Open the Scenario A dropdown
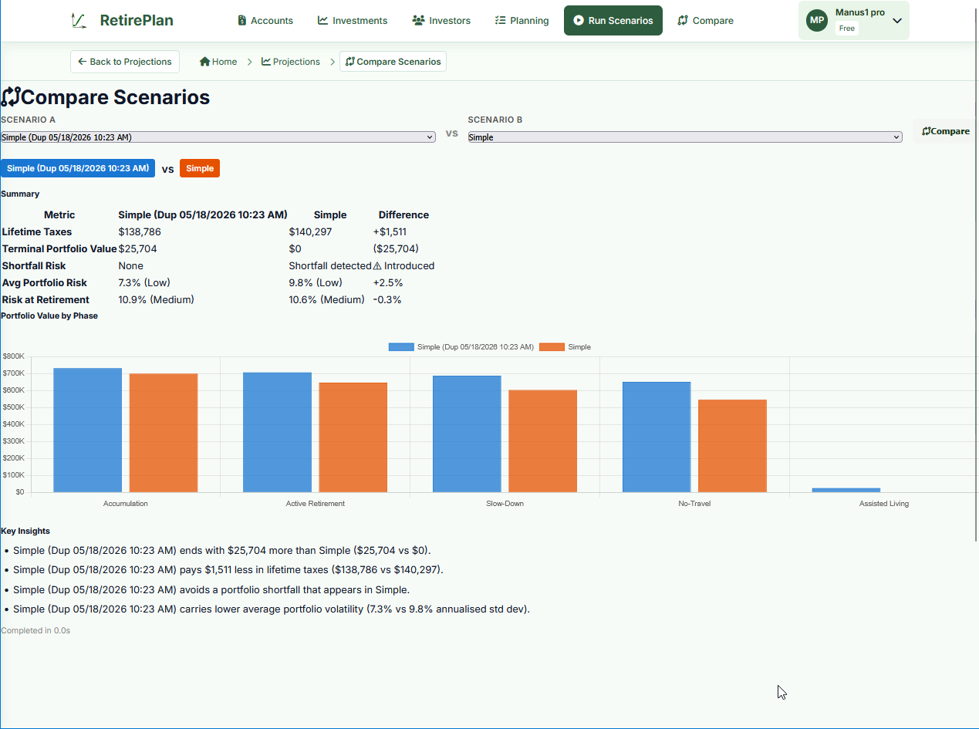 (x=218, y=137)
